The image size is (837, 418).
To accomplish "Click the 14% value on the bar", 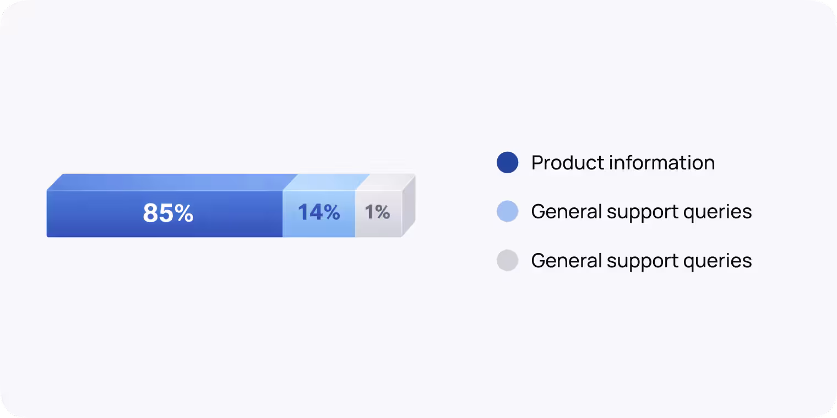I will tap(319, 212).
